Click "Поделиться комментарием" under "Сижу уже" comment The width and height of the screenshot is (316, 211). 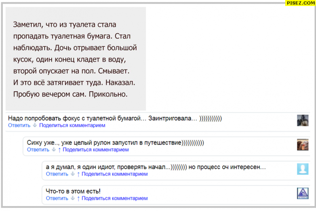[96, 150]
